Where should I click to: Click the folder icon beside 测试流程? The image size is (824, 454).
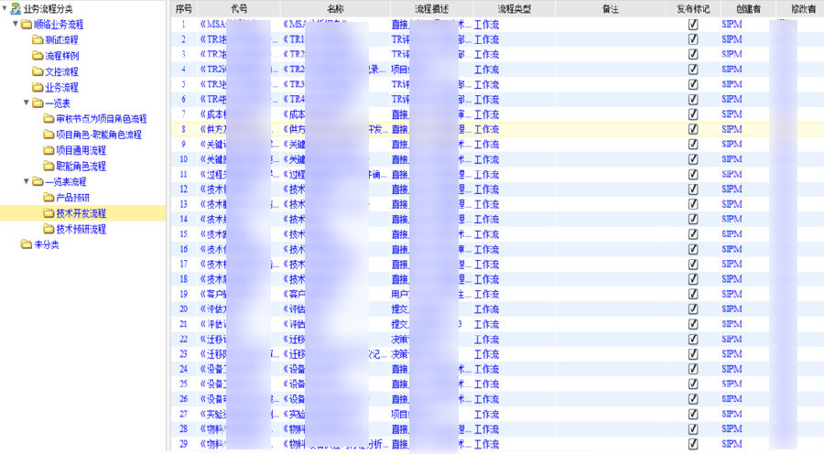click(x=38, y=40)
